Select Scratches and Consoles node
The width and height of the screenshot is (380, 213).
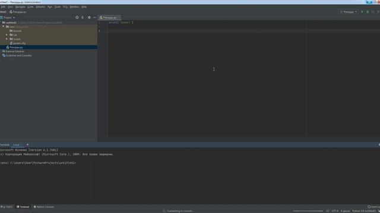pos(17,56)
